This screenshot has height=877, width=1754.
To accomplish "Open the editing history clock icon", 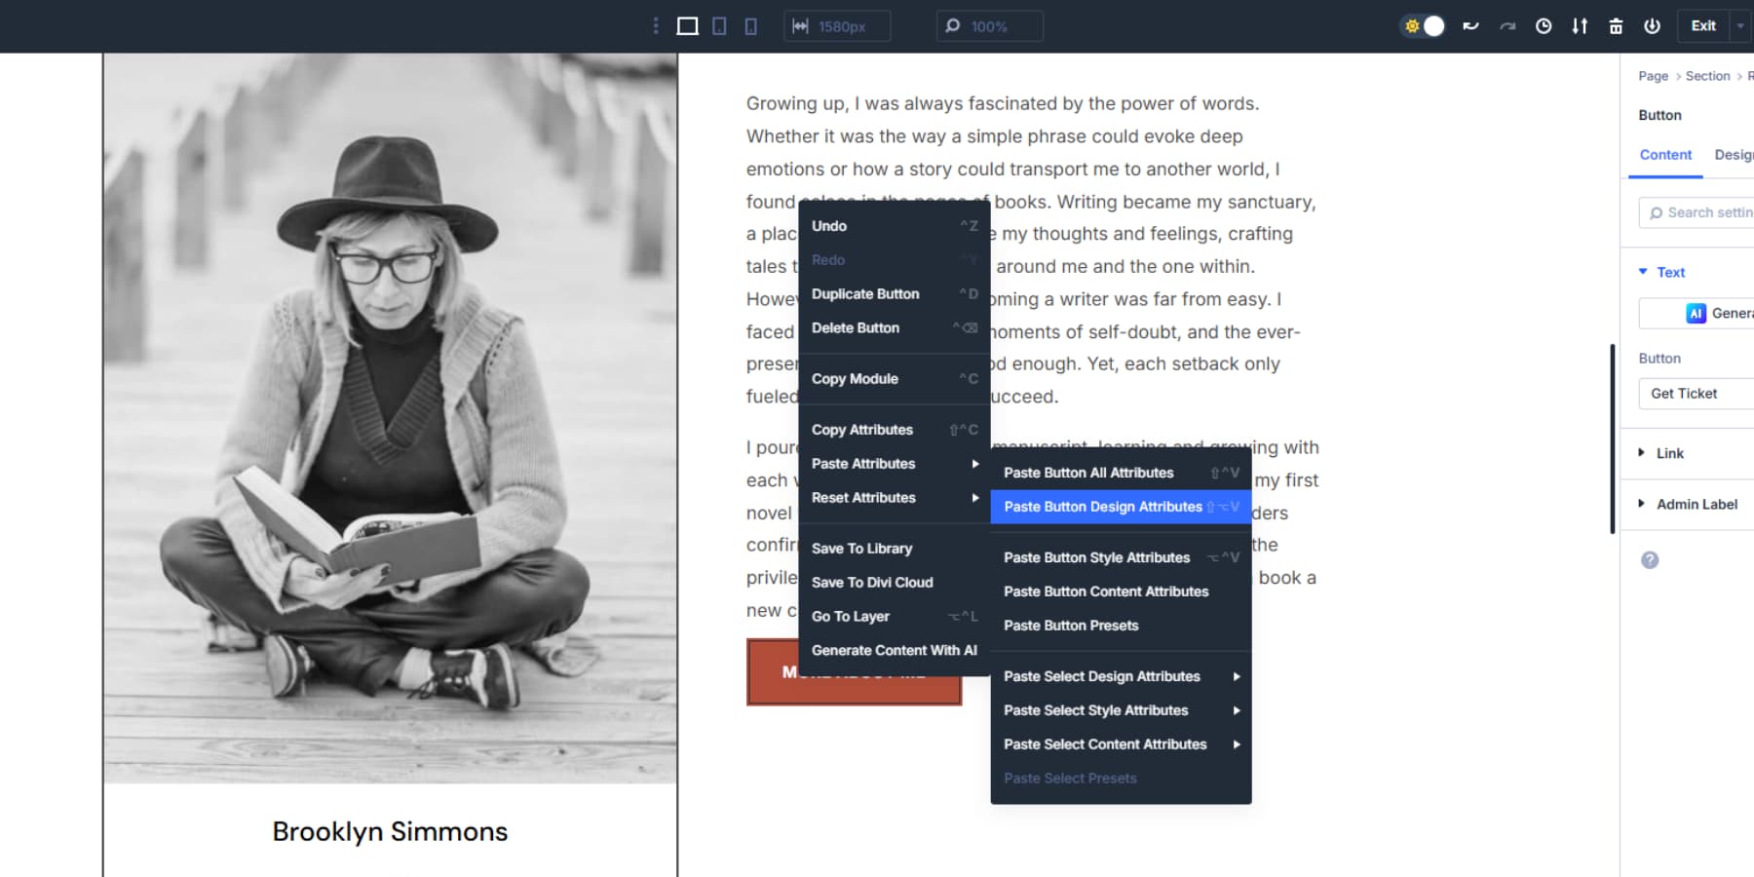I will click(1543, 26).
